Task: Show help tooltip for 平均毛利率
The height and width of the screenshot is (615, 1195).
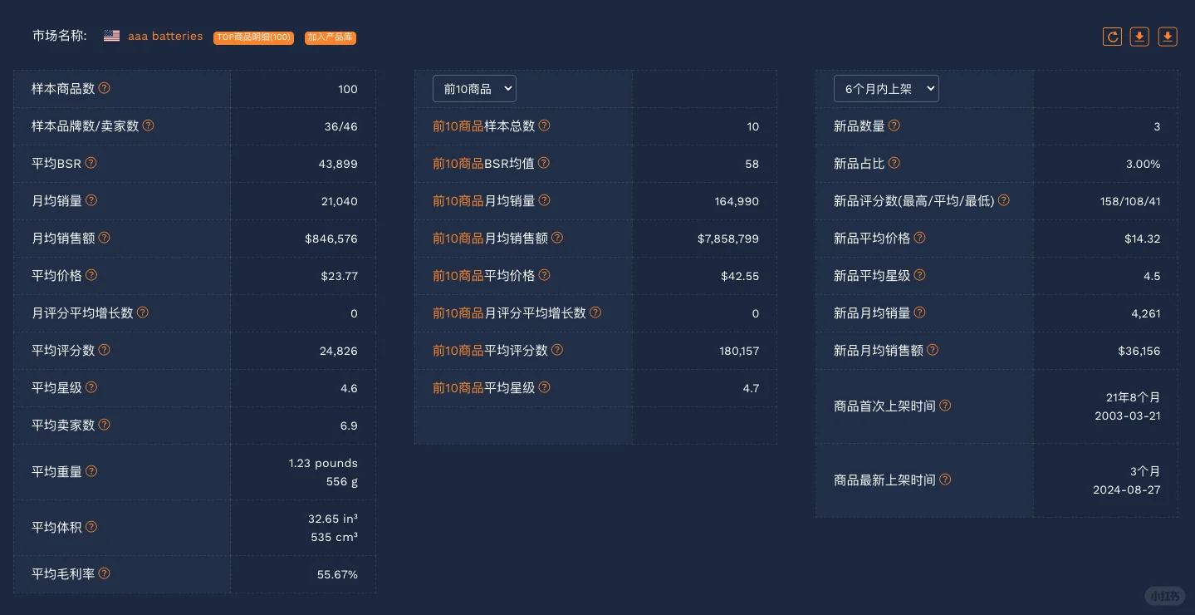Action: pos(105,573)
